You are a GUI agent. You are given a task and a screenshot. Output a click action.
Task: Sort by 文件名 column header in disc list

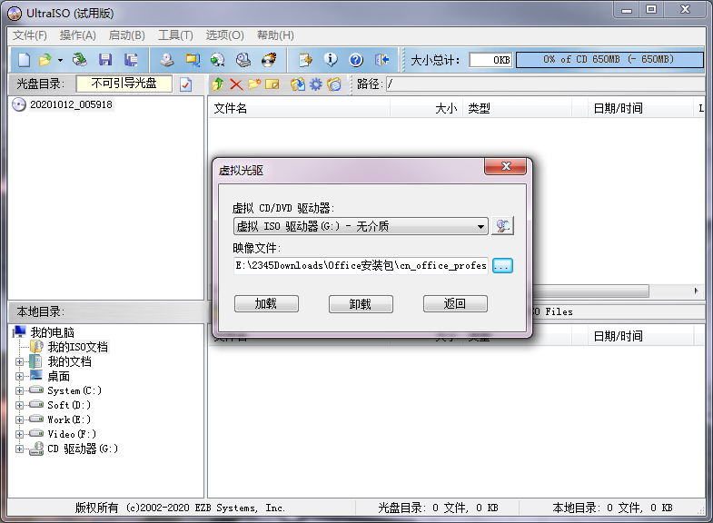[299, 108]
